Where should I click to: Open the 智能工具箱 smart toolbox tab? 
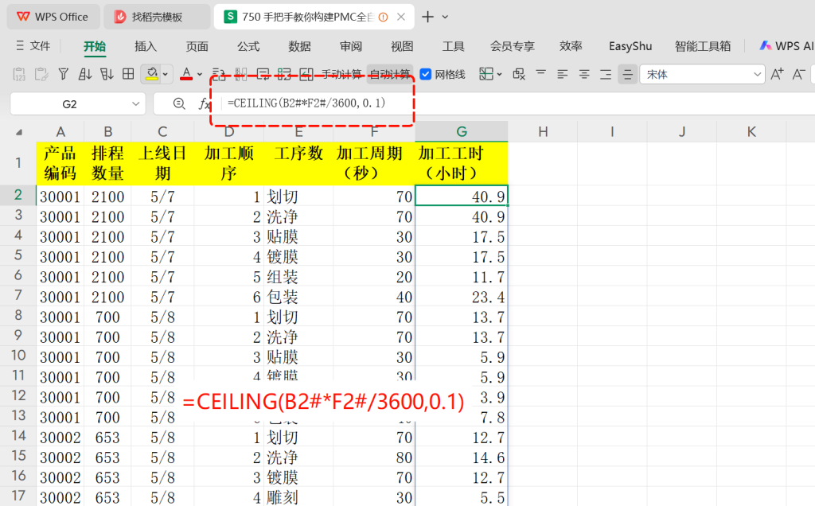click(703, 46)
